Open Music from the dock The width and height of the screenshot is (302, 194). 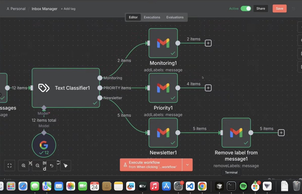(155, 186)
